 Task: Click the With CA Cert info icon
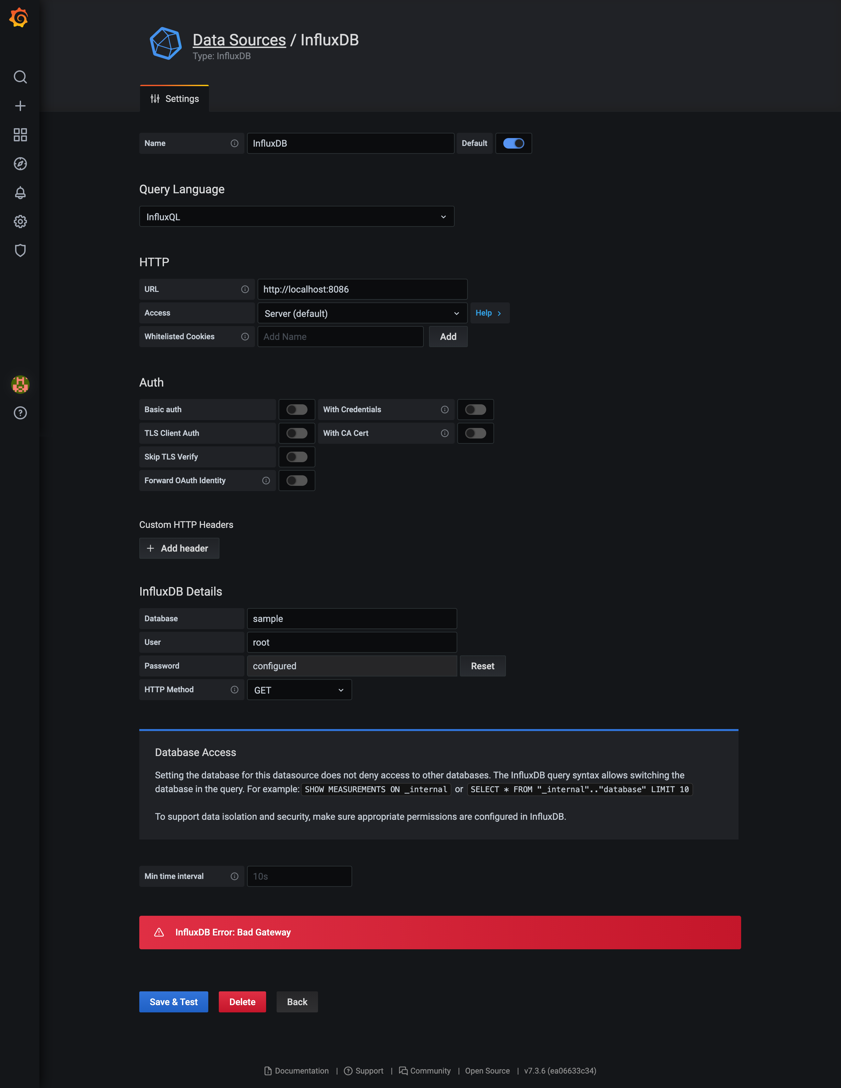click(x=444, y=434)
